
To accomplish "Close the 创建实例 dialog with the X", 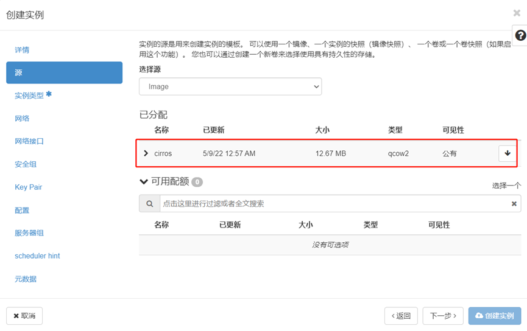I will 517,13.
